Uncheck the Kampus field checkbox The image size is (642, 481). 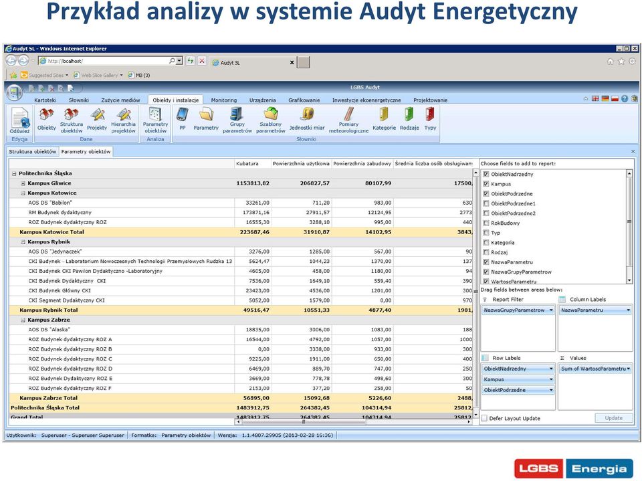point(486,183)
